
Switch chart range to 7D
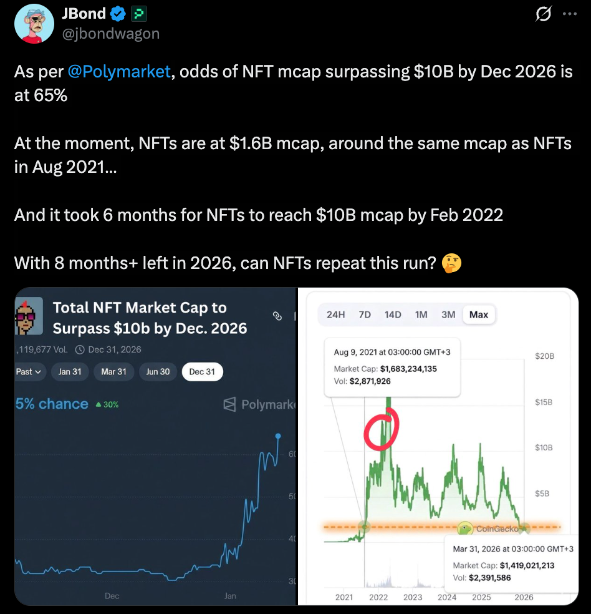365,314
